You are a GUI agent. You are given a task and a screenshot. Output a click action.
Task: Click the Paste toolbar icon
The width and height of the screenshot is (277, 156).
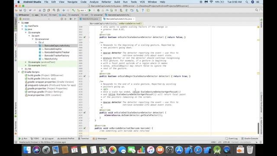(48, 10)
